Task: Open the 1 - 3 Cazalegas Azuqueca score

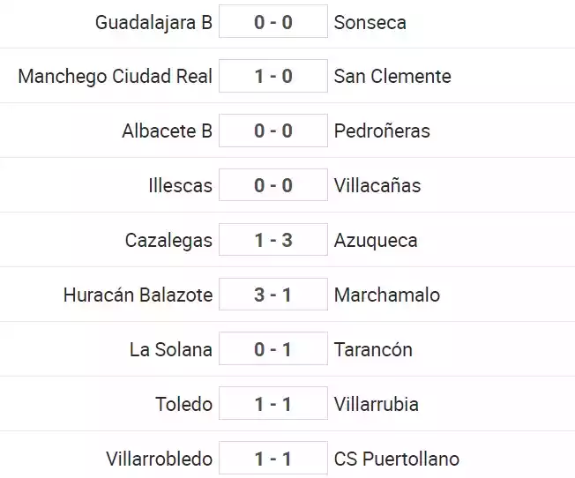Action: [273, 240]
